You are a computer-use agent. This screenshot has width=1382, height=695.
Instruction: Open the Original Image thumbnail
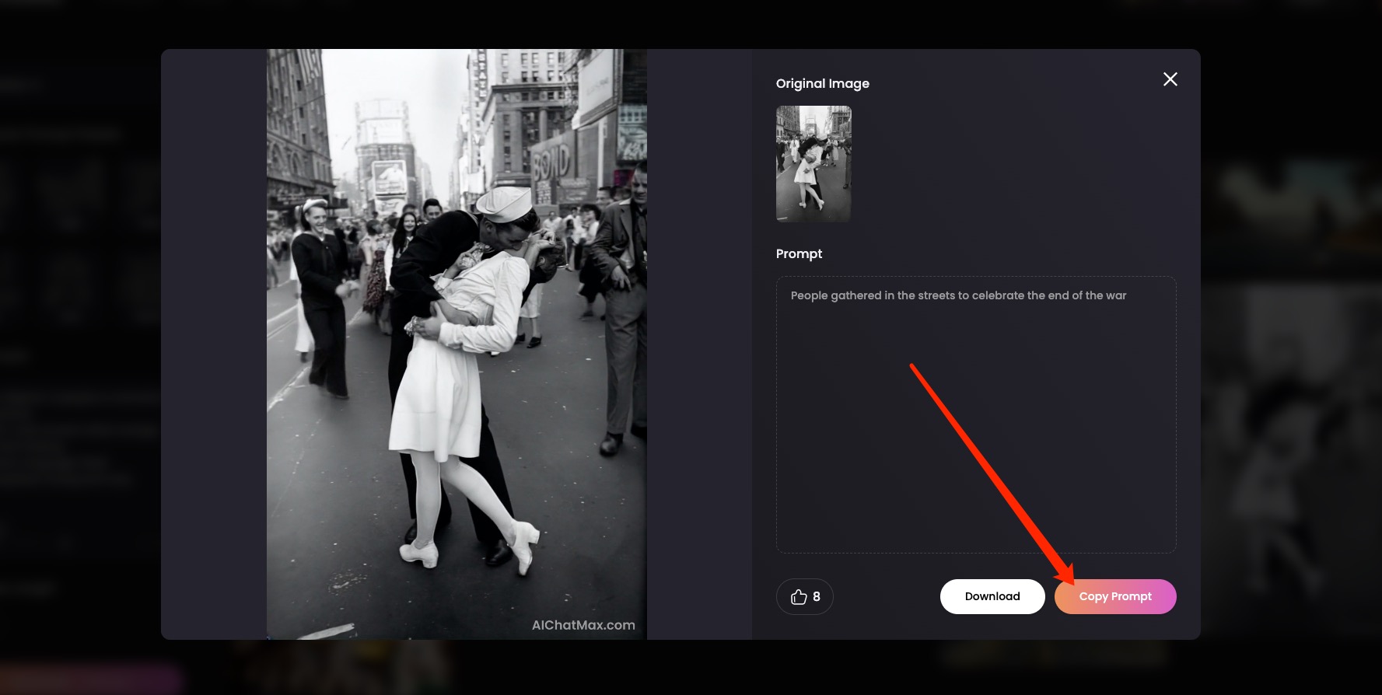tap(813, 164)
